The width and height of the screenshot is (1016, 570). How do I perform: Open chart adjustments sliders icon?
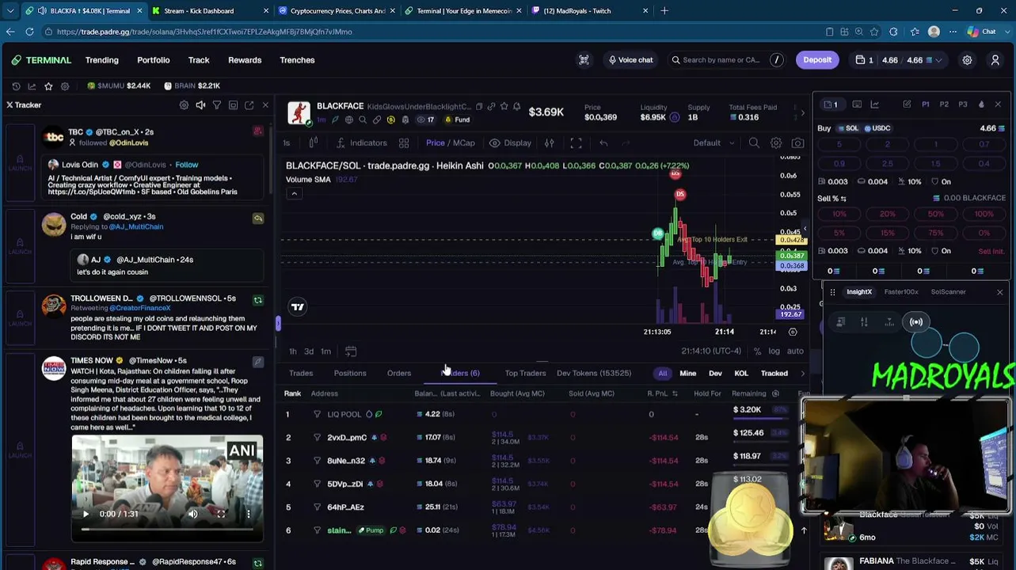pyautogui.click(x=549, y=143)
